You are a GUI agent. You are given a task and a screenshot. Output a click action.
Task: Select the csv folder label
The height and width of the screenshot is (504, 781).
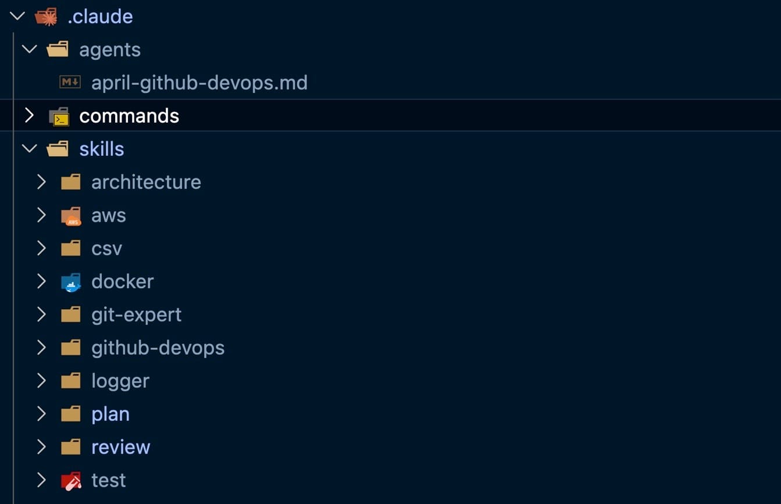point(106,248)
